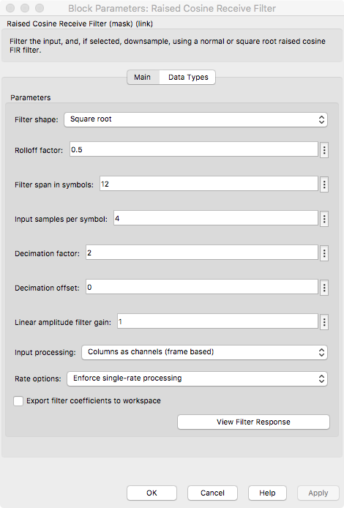
Task: Click the Cancel button
Action: coord(212,493)
